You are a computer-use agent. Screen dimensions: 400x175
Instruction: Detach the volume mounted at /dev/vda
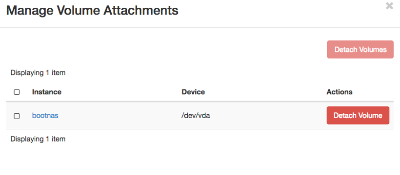tap(358, 116)
